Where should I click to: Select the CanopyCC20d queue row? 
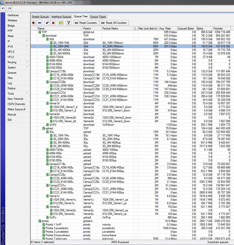point(132,82)
